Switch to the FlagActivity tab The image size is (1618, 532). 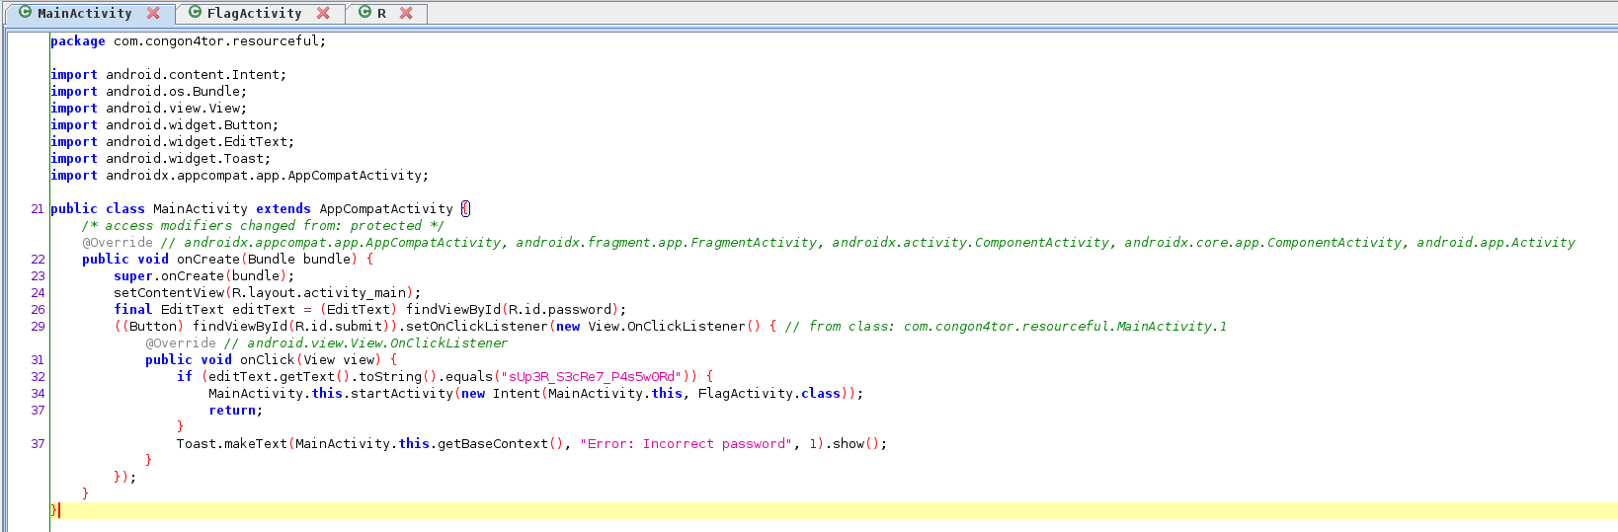[254, 13]
